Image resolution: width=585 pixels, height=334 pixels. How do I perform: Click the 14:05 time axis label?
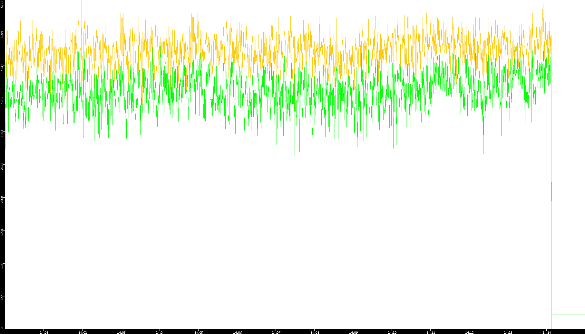click(199, 332)
